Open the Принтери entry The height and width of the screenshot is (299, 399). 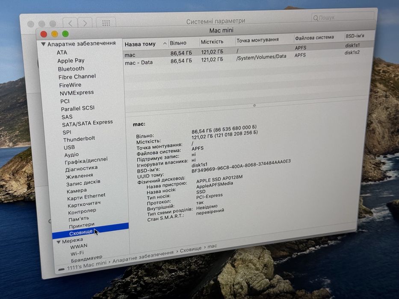(x=82, y=226)
